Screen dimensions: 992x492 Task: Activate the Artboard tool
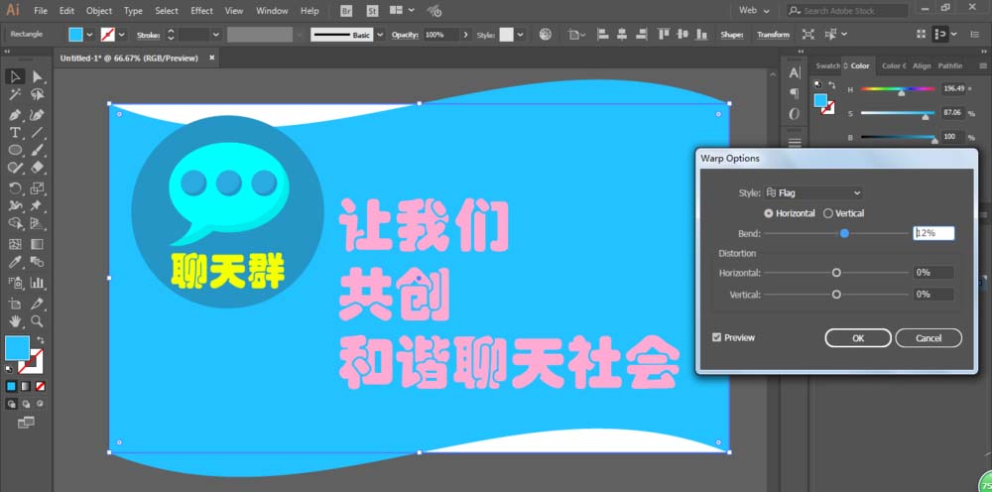tap(15, 304)
